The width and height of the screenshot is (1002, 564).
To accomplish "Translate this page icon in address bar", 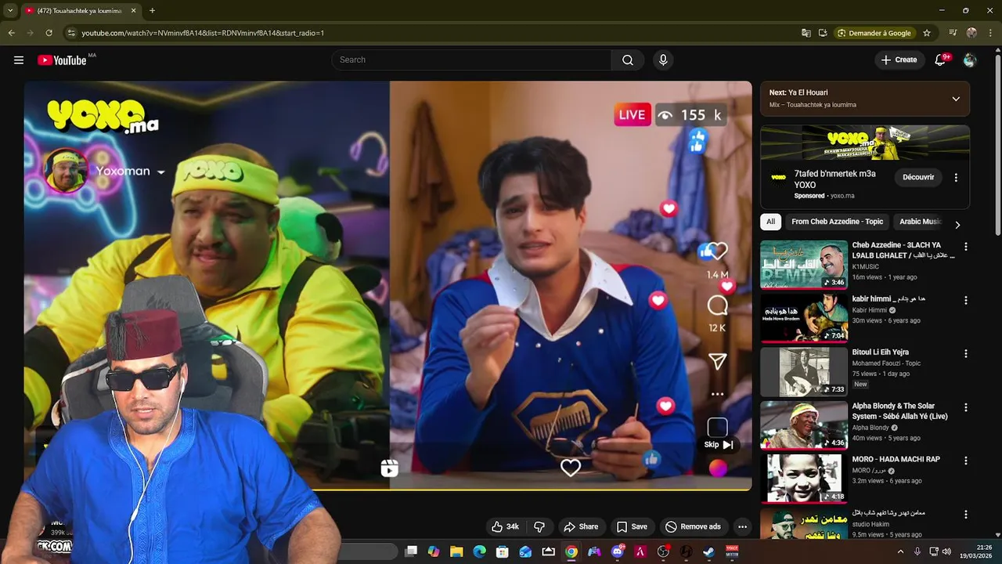I will (806, 33).
